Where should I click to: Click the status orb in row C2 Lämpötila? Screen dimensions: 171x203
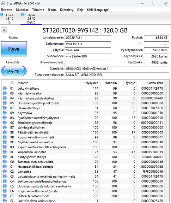5,172
